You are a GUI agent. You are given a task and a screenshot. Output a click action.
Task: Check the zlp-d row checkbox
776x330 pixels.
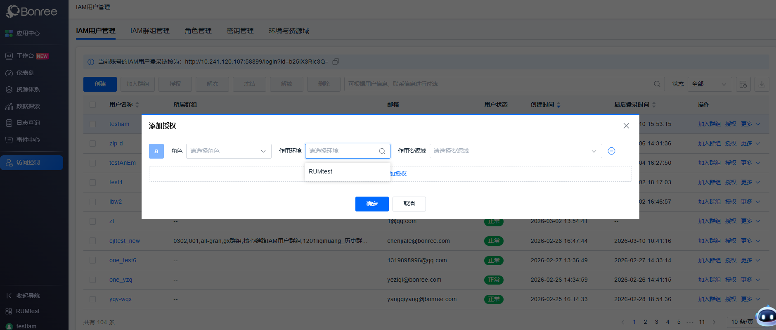tap(92, 143)
